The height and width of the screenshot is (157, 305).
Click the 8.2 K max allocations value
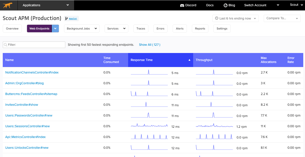click(264, 105)
